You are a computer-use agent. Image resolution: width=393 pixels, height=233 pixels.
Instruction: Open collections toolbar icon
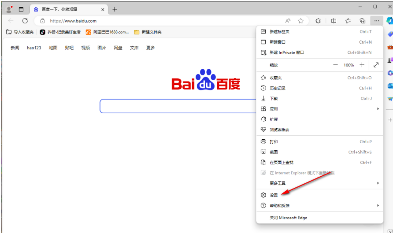(x=363, y=21)
